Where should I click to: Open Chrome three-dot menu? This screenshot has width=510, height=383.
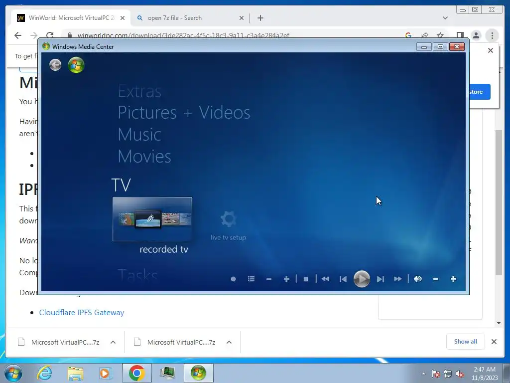click(492, 35)
